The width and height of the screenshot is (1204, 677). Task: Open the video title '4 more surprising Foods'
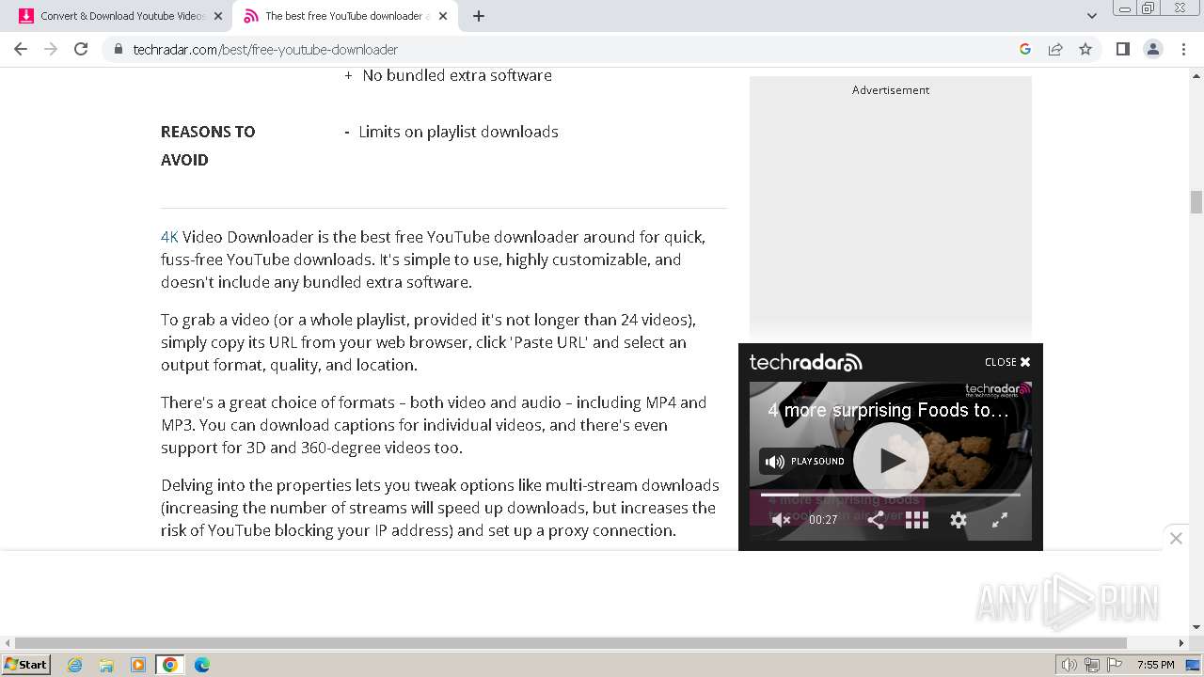[888, 410]
